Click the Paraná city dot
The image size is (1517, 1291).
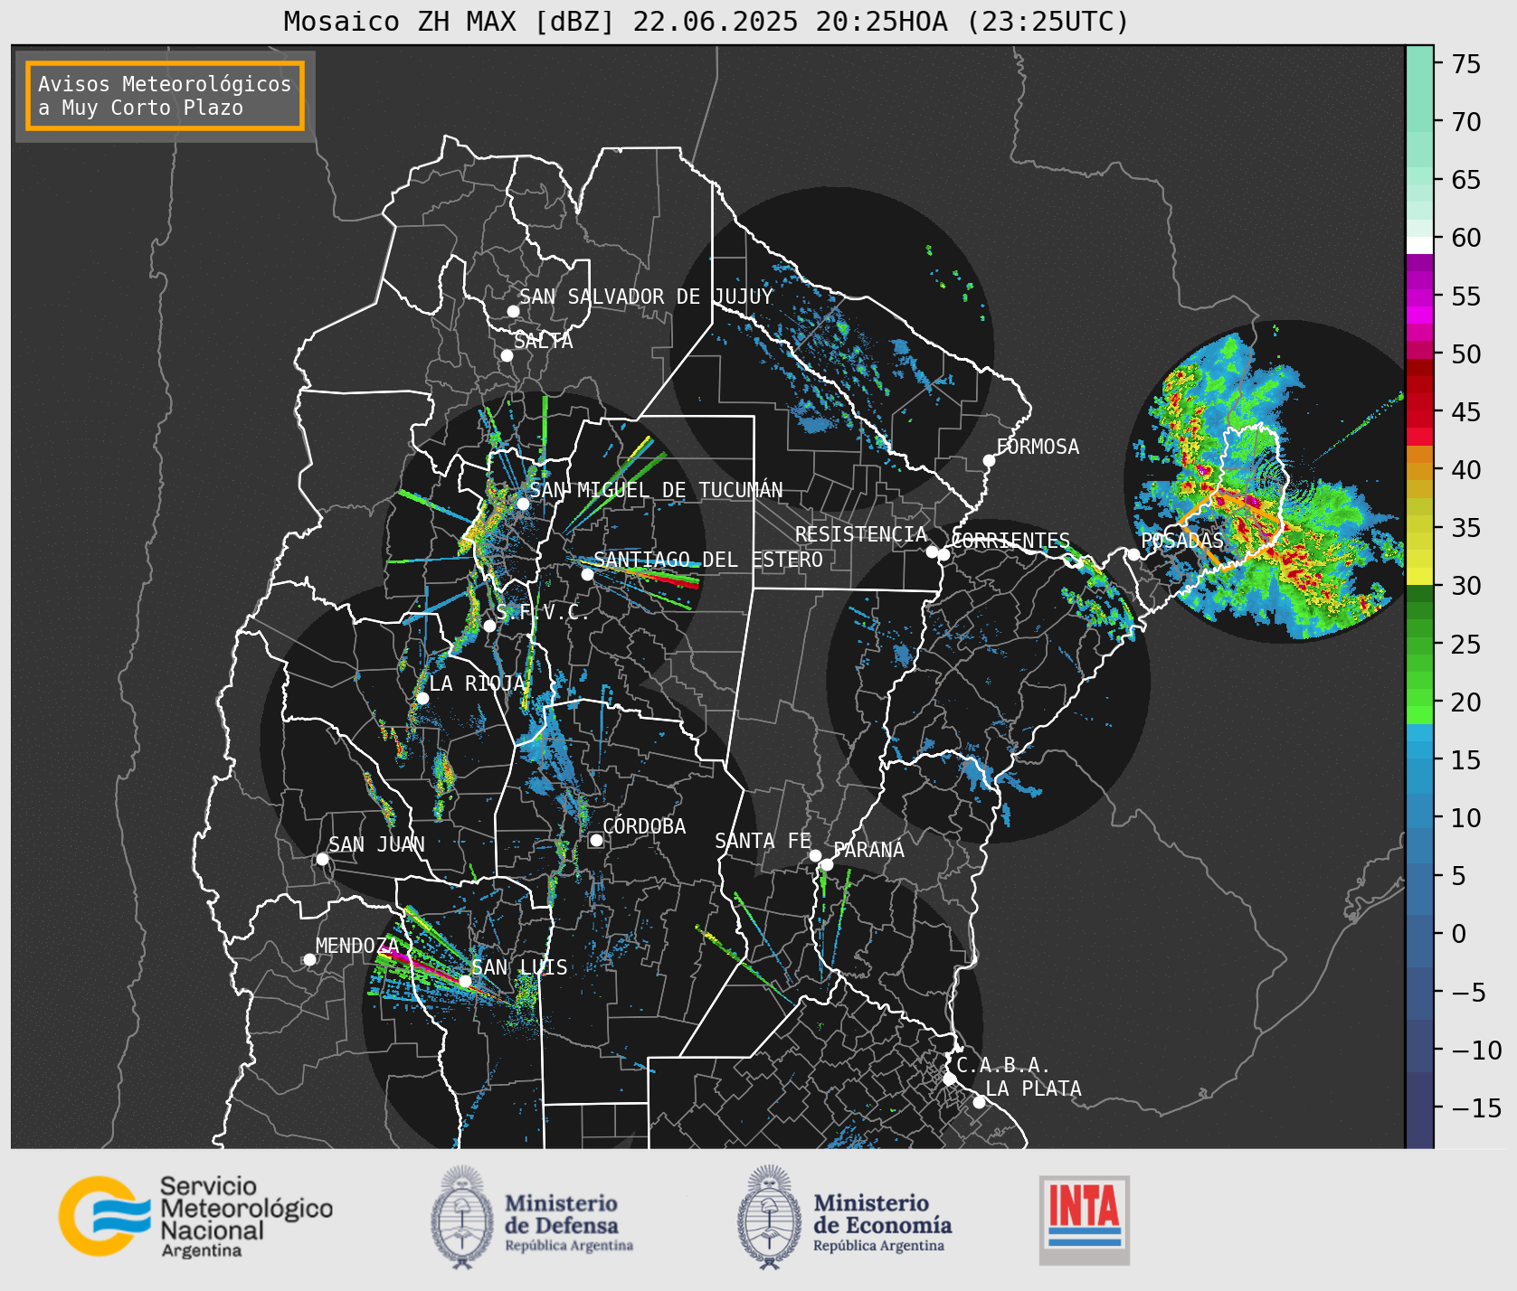tap(827, 865)
